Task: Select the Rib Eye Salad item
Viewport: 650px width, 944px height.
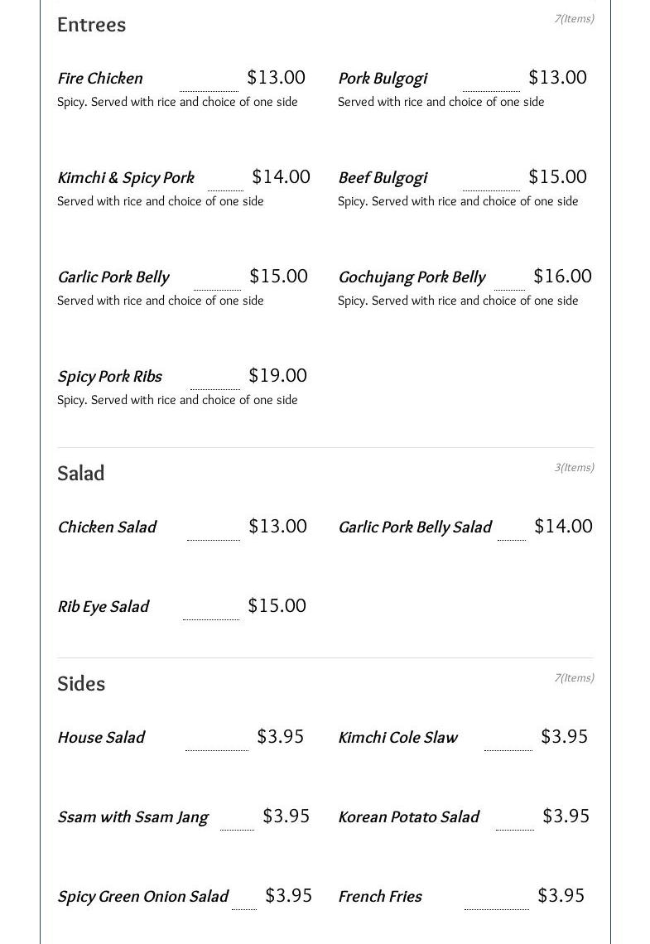Action: [x=103, y=607]
